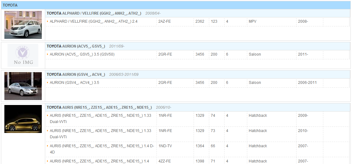The image size is (352, 164).
Task: Select the AURIS 1.4 row with 4ZZ-FE engine
Action: (x=198, y=161)
